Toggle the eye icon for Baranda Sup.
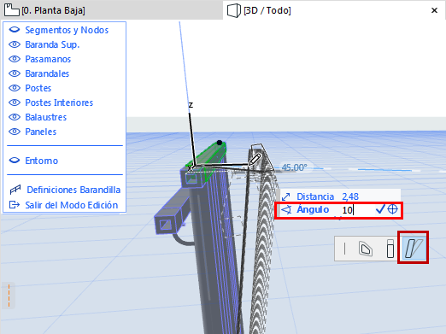The width and height of the screenshot is (446, 334). [x=15, y=44]
